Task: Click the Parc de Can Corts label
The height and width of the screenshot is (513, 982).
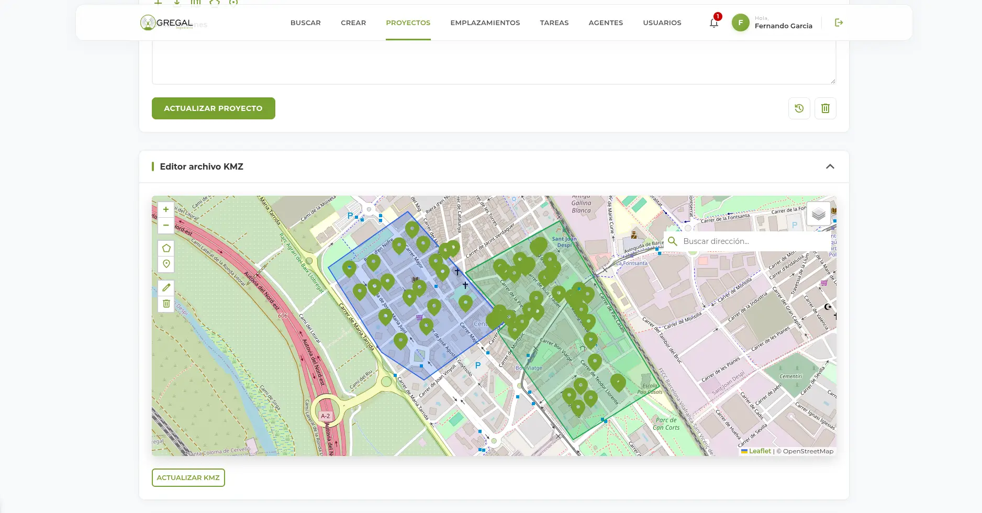Action: 666,423
